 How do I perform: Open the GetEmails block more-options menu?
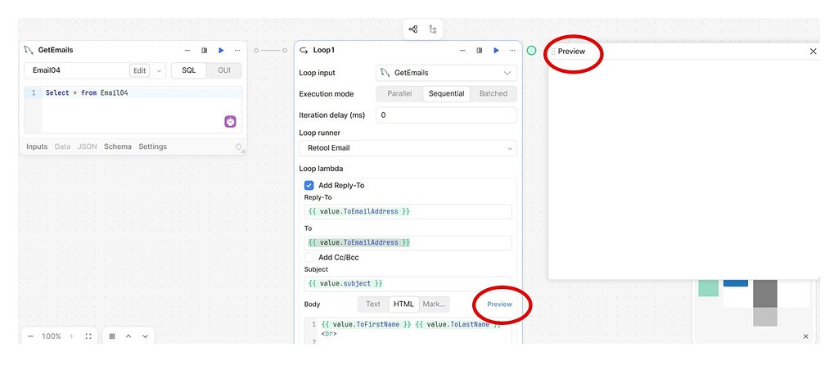tap(237, 50)
